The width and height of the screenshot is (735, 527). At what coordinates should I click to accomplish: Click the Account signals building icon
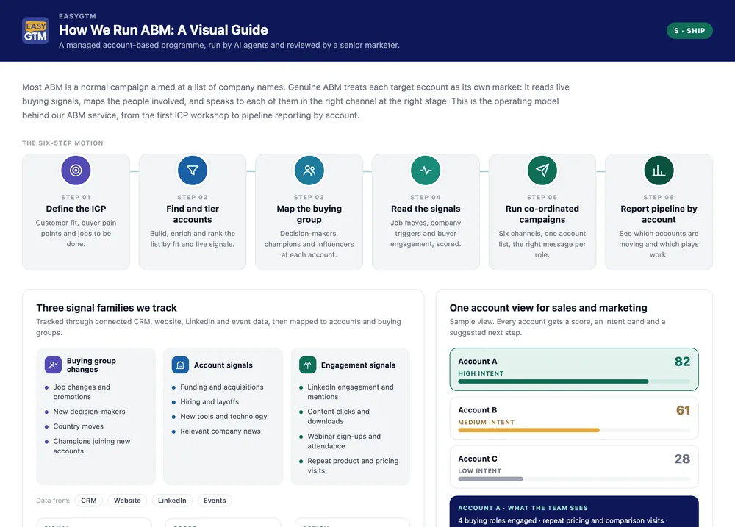click(181, 365)
